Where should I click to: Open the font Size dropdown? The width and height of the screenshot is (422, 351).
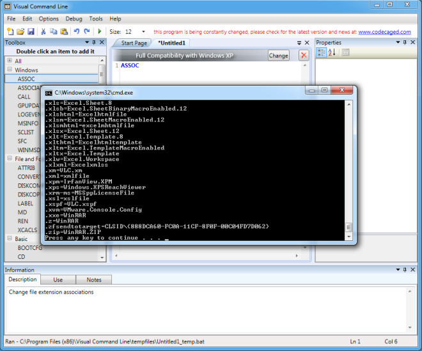143,31
